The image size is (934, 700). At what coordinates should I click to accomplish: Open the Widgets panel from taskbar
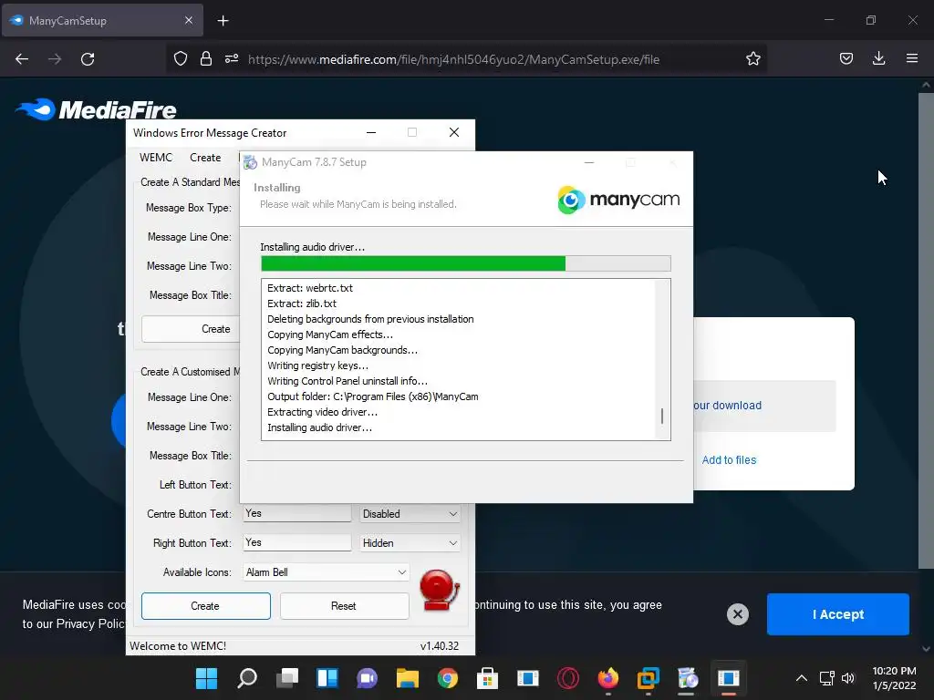pyautogui.click(x=327, y=678)
